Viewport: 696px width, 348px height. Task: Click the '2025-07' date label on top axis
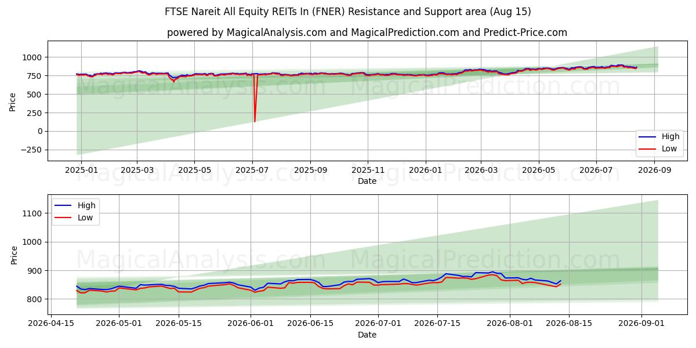tap(252, 170)
